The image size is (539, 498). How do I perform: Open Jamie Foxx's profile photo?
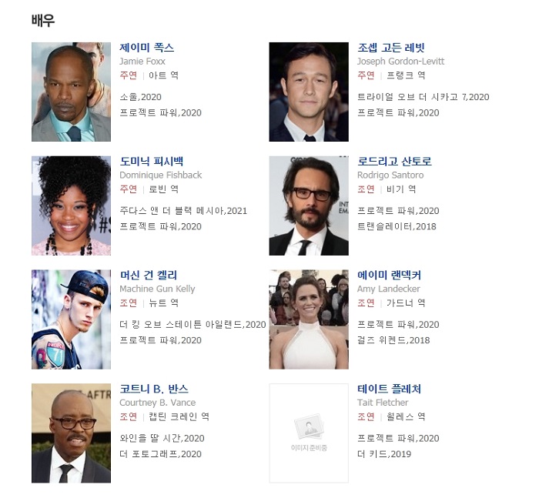tap(71, 92)
